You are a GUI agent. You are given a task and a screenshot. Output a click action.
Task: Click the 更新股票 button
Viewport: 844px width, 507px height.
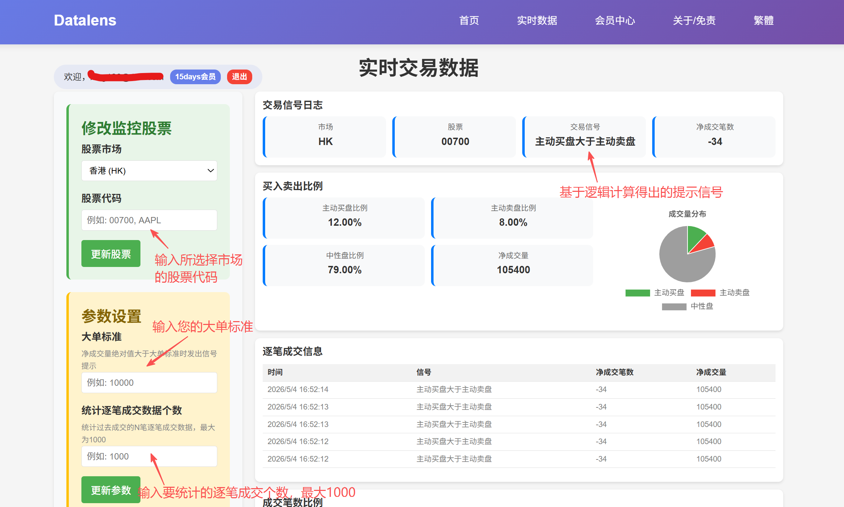click(x=111, y=254)
